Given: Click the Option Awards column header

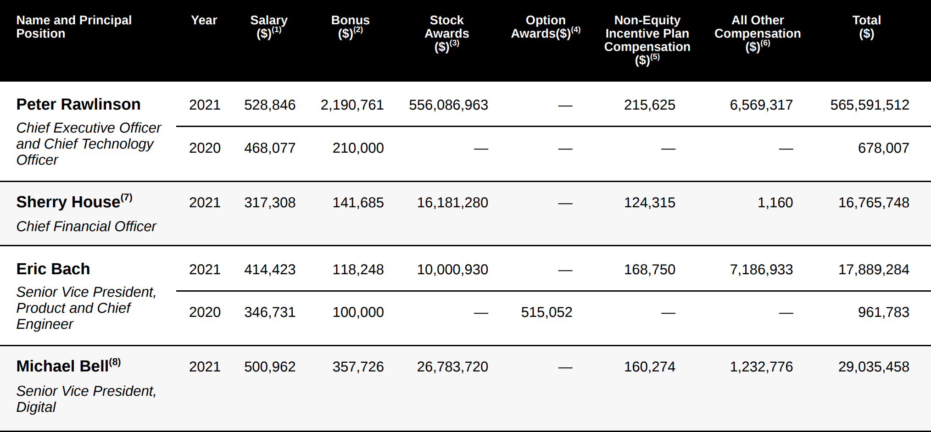Looking at the screenshot, I should [x=546, y=27].
